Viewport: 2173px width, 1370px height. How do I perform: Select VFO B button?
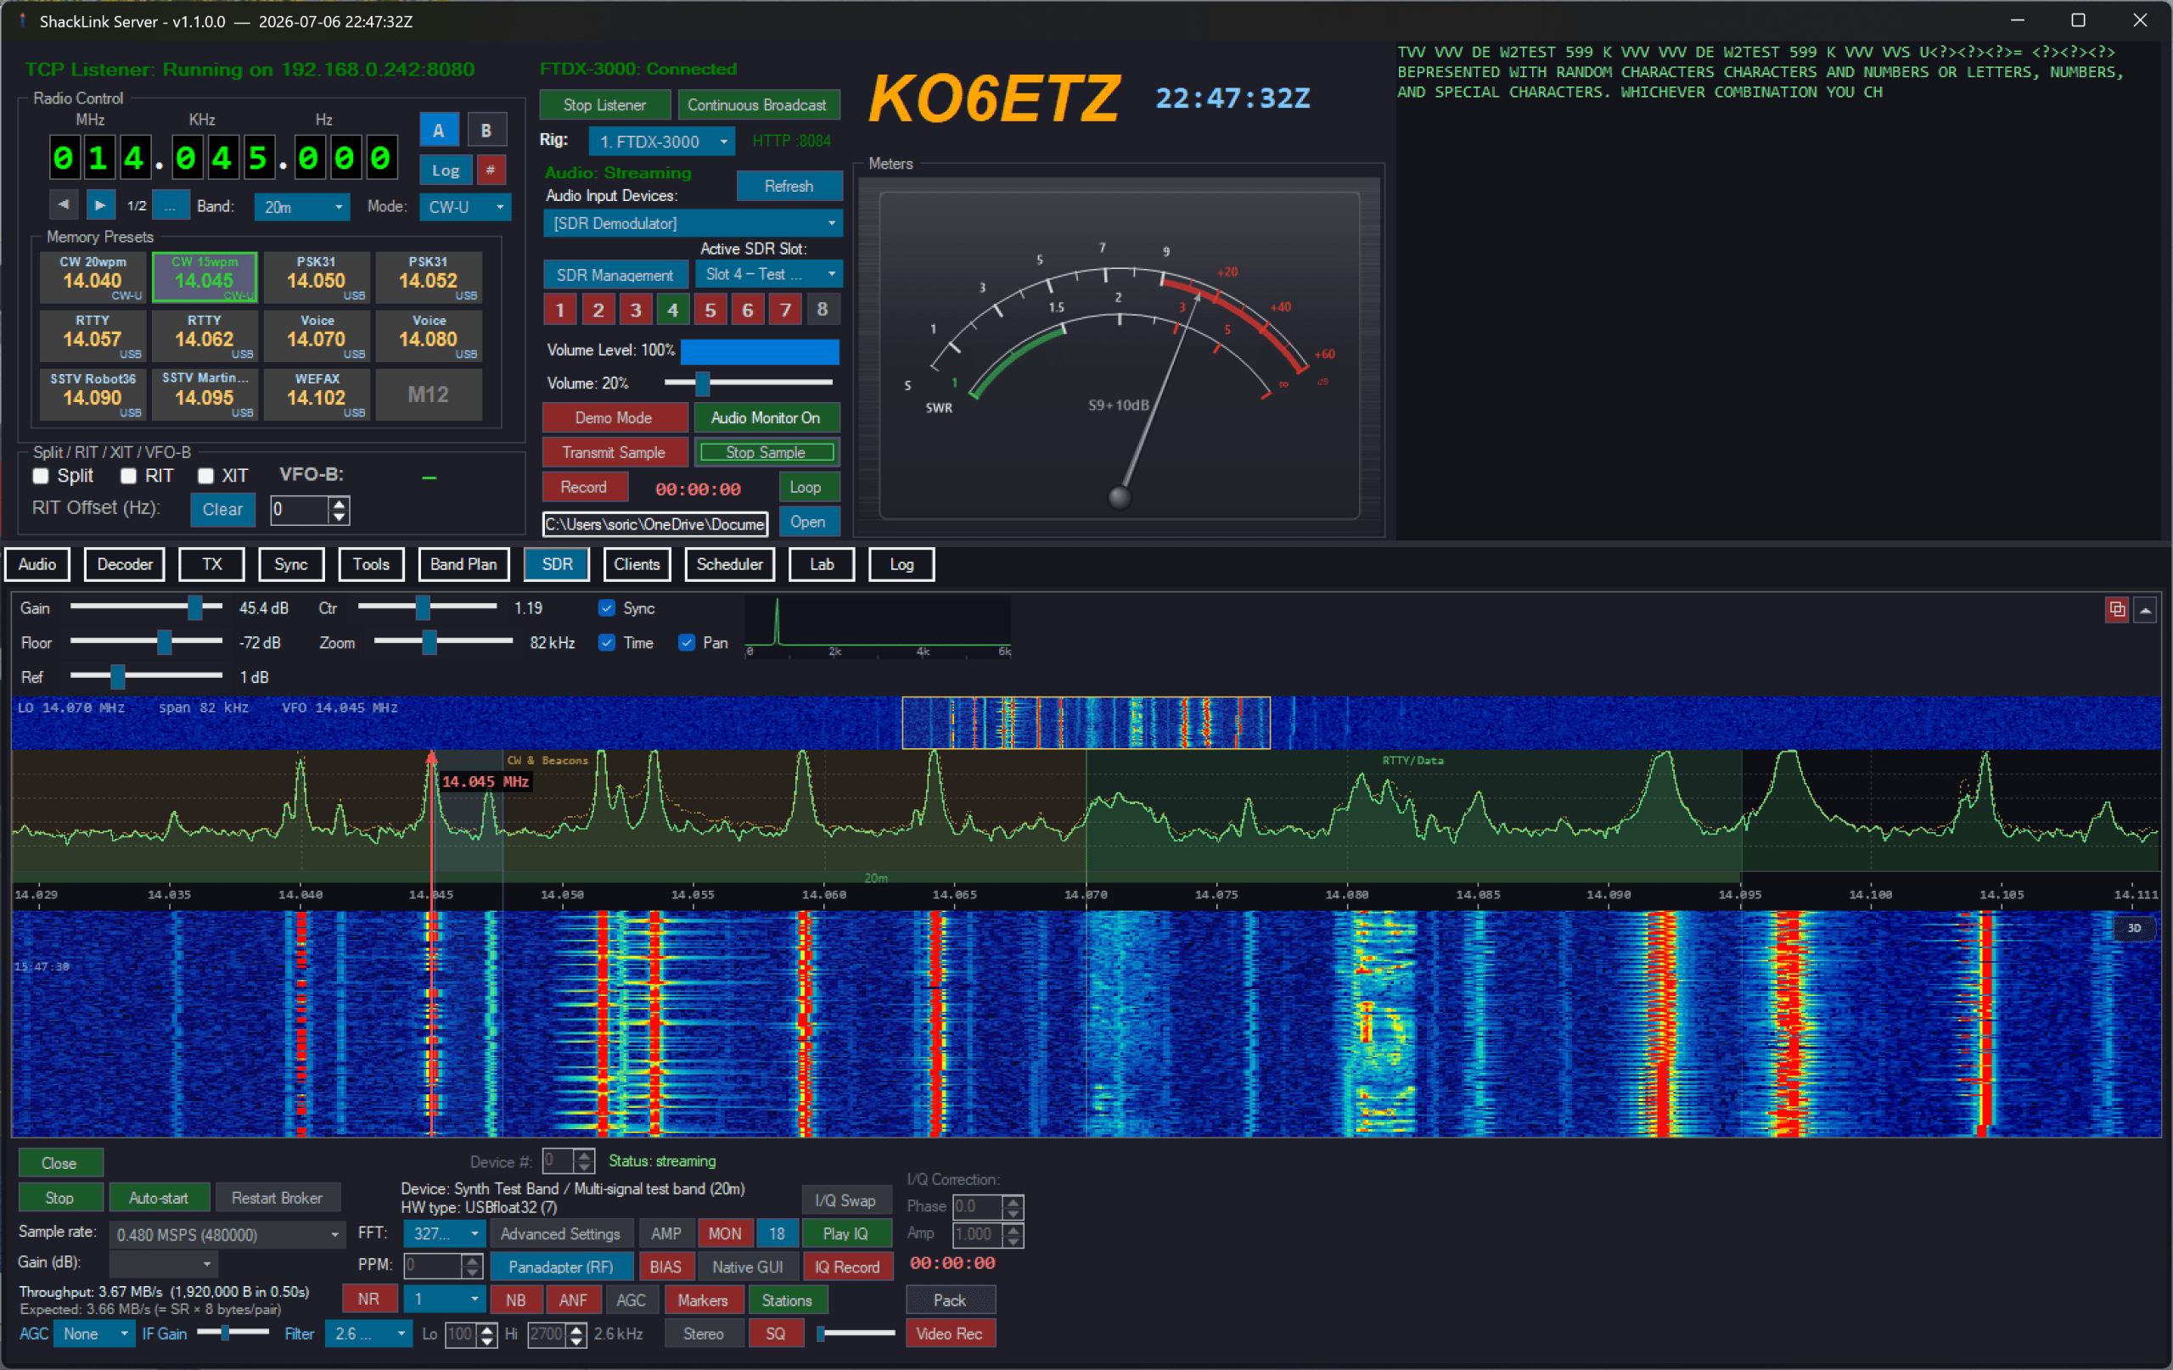click(x=486, y=130)
